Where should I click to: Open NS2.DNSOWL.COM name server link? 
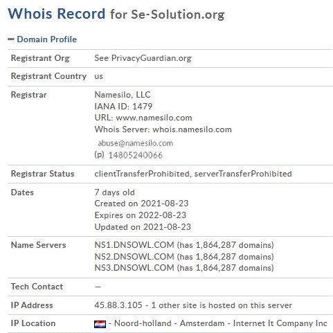(134, 256)
